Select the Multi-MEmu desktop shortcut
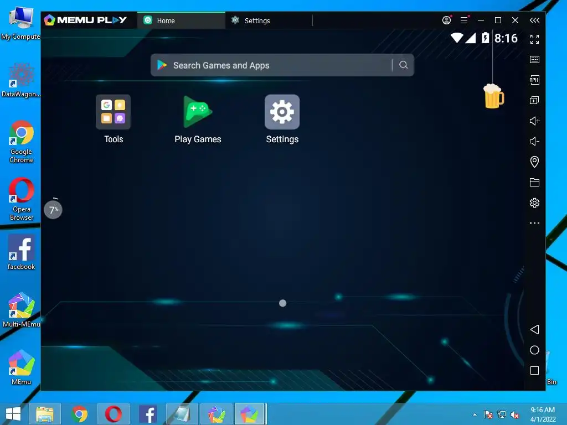The image size is (567, 425). [x=22, y=310]
